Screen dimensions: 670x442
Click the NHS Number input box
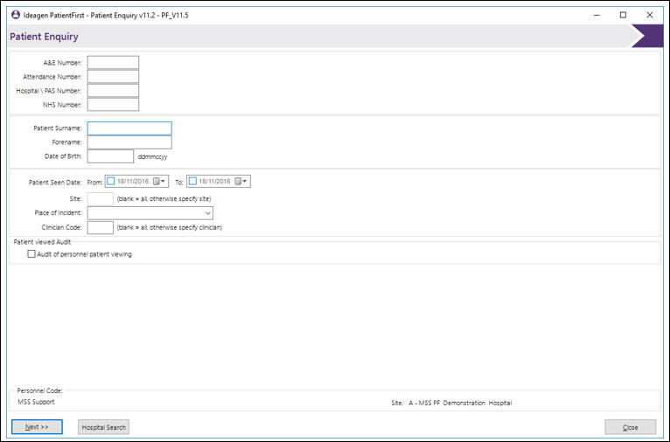click(x=113, y=105)
